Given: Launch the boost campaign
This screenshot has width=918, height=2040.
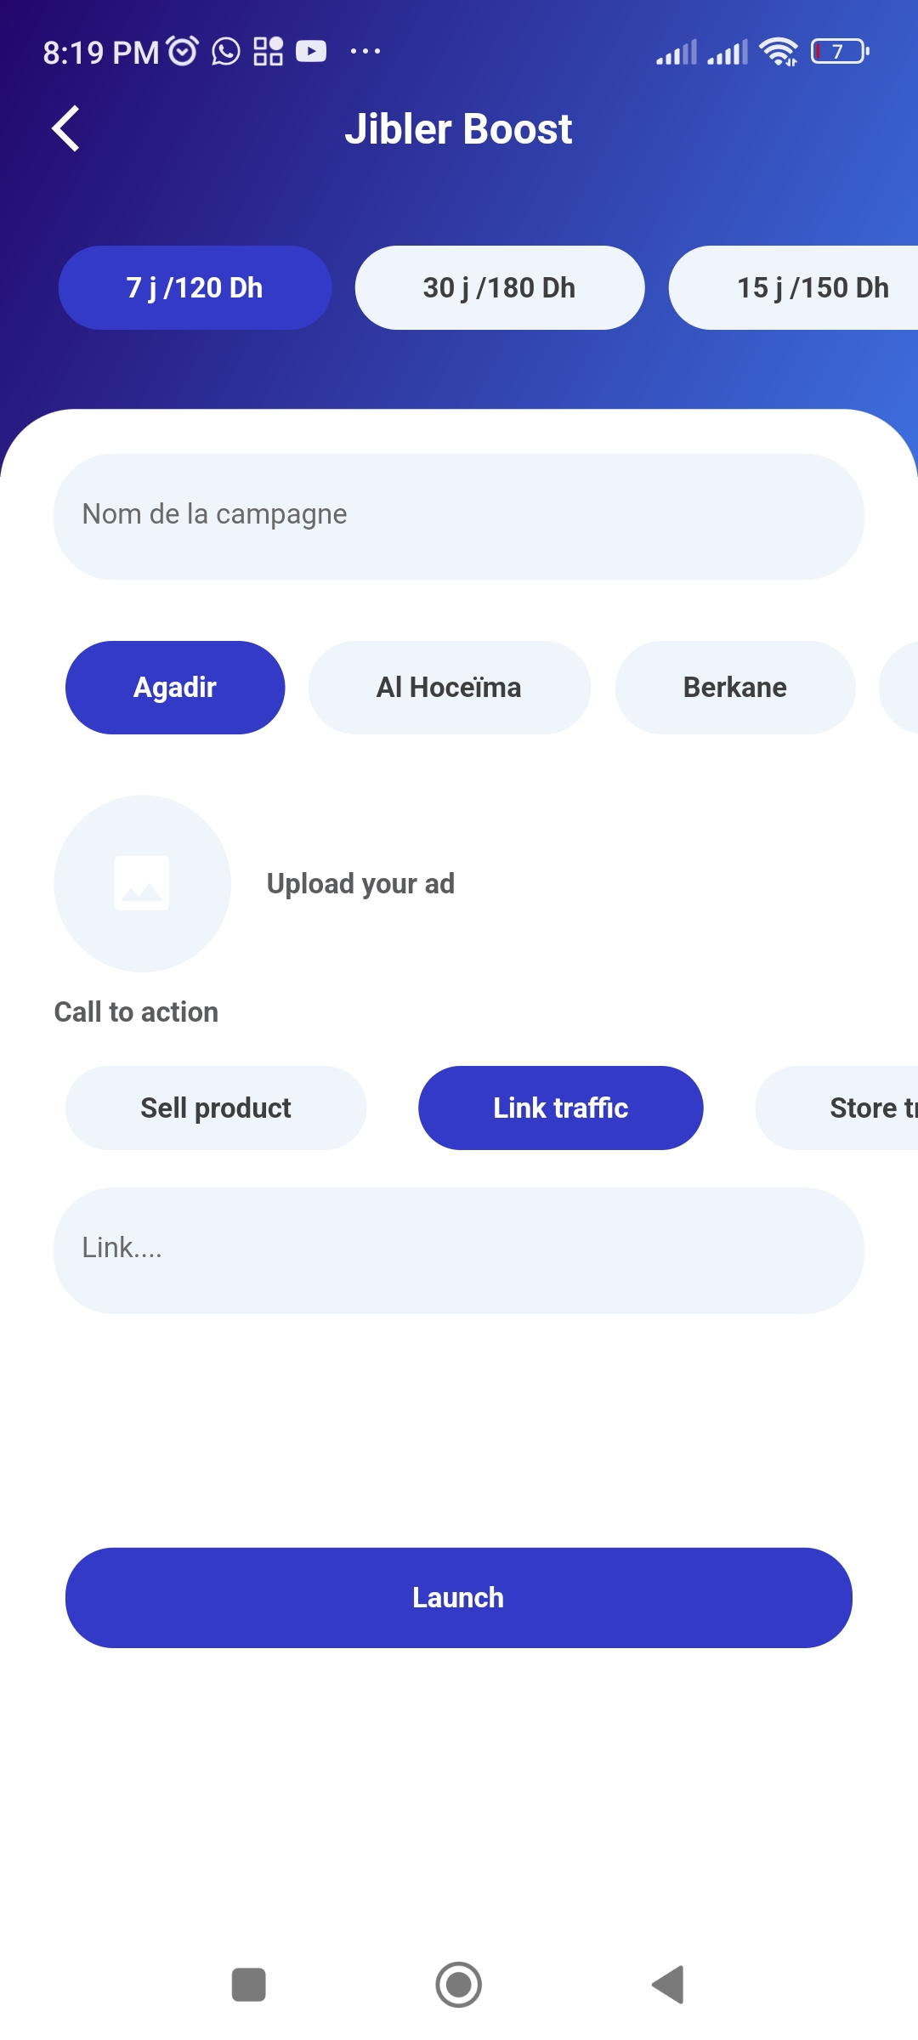Looking at the screenshot, I should (x=459, y=1597).
